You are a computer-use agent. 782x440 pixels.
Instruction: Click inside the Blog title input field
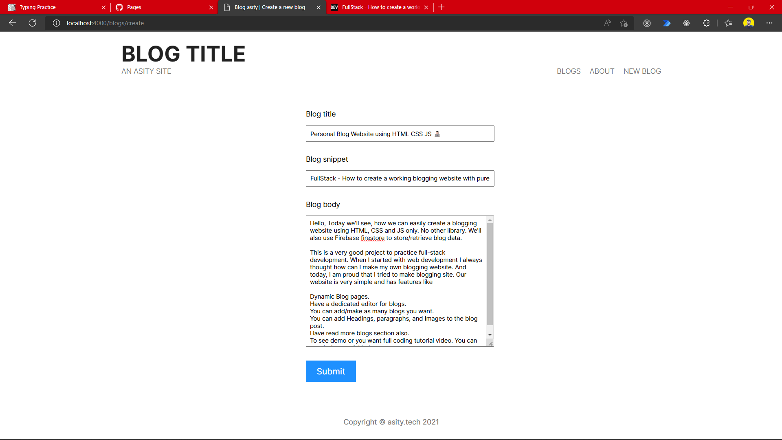pos(400,134)
